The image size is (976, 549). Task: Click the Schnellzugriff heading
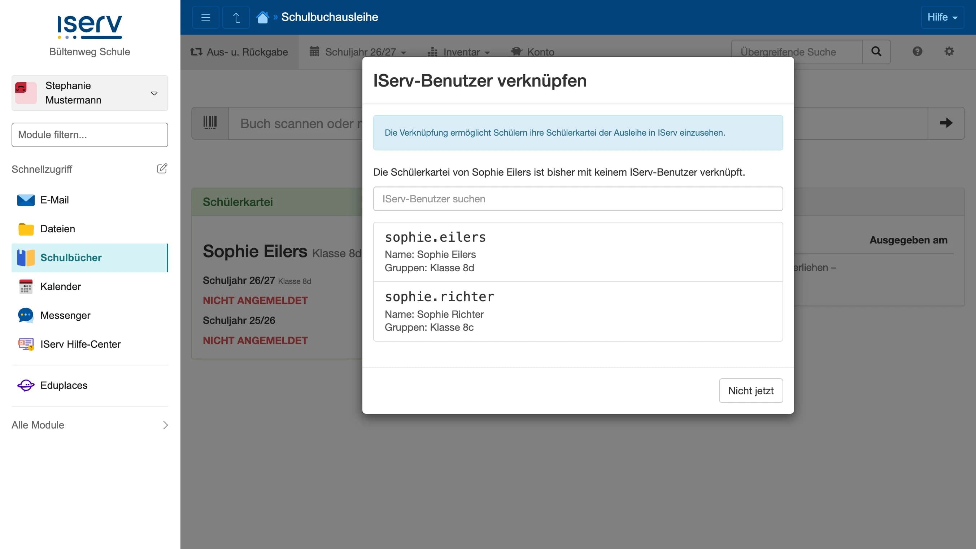click(42, 169)
